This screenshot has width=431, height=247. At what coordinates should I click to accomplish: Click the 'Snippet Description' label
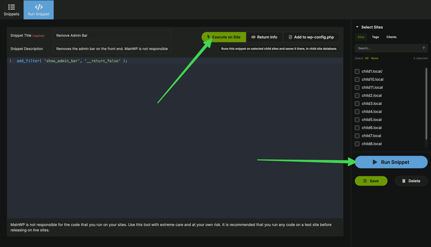(x=27, y=49)
